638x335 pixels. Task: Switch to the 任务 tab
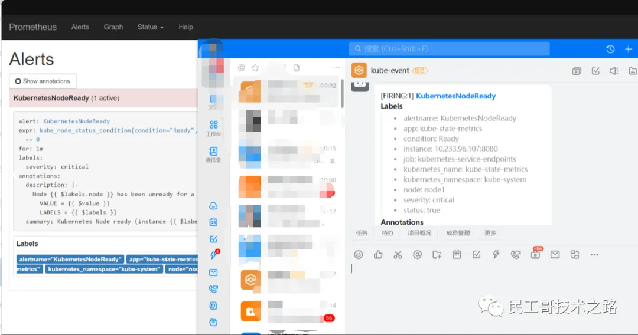[x=362, y=233]
